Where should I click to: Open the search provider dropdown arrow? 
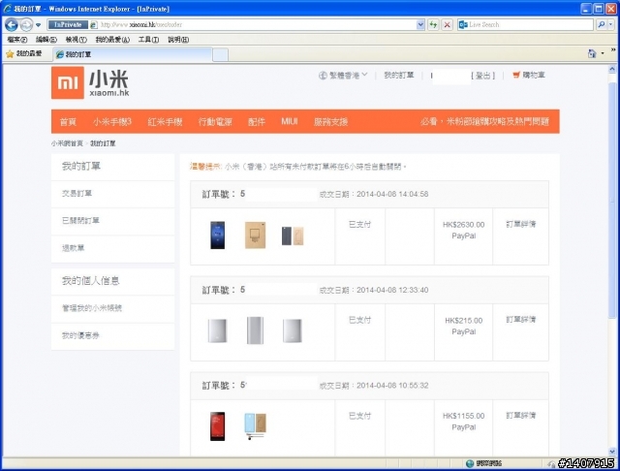coord(611,24)
